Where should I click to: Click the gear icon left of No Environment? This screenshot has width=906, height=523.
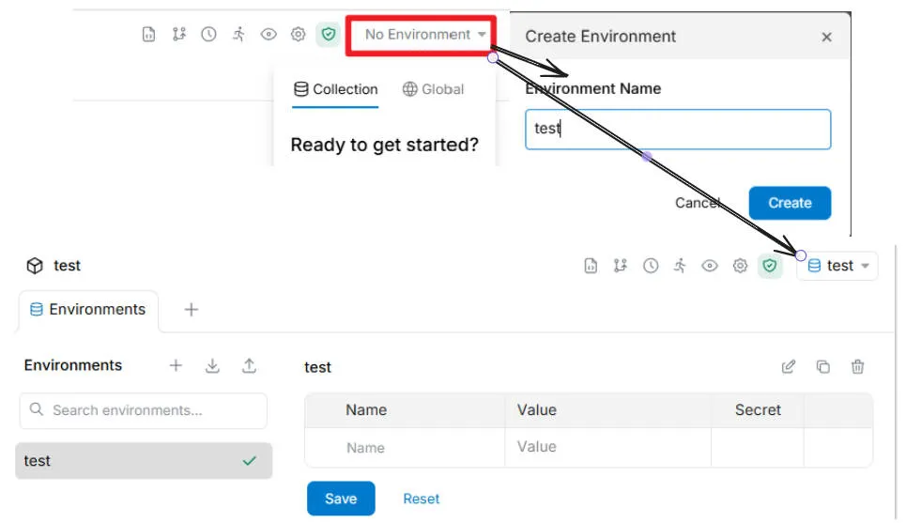coord(298,35)
